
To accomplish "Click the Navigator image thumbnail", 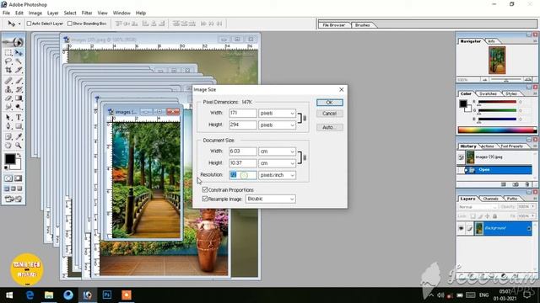I will click(497, 61).
